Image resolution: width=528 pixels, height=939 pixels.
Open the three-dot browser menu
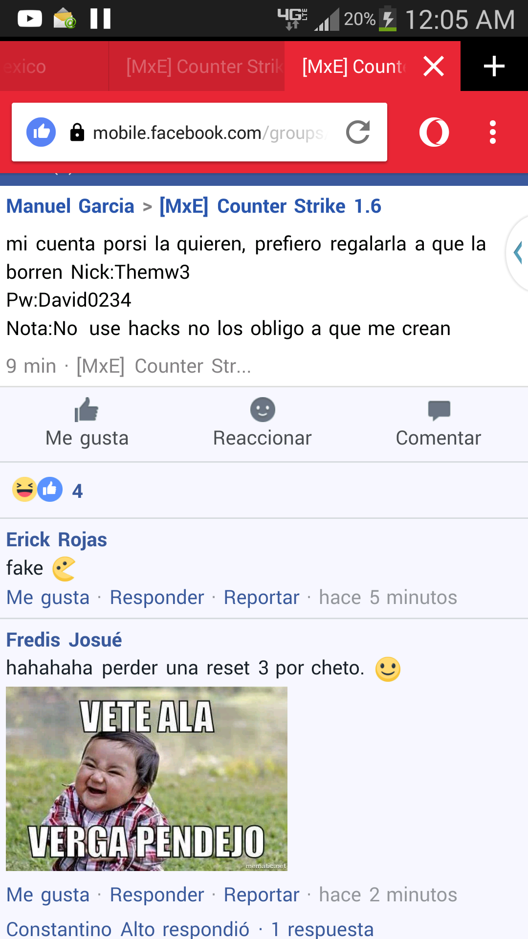coord(493,132)
